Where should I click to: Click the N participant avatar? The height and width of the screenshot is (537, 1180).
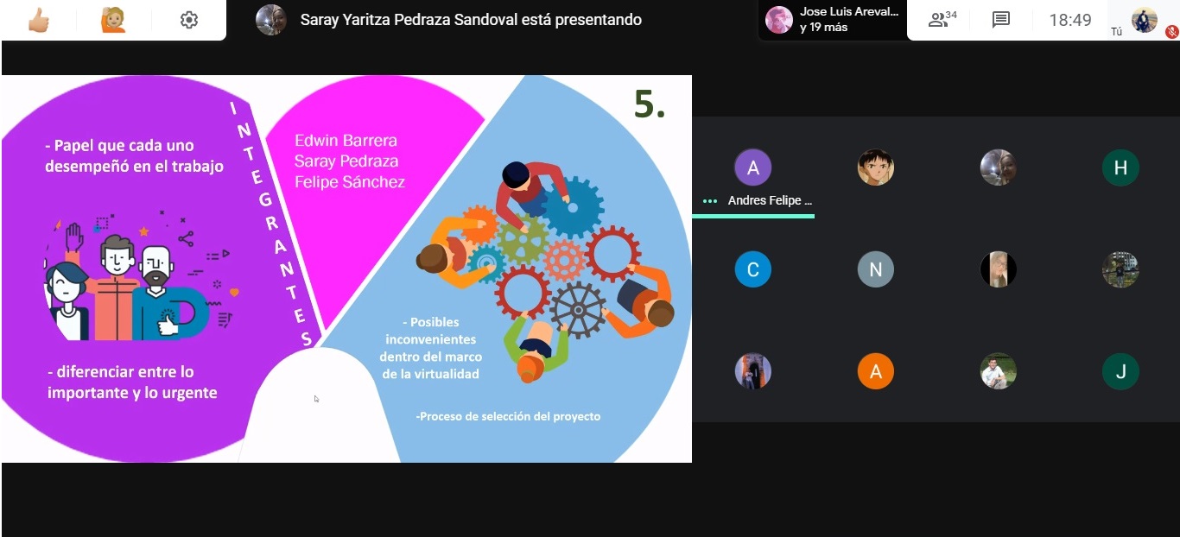tap(876, 269)
